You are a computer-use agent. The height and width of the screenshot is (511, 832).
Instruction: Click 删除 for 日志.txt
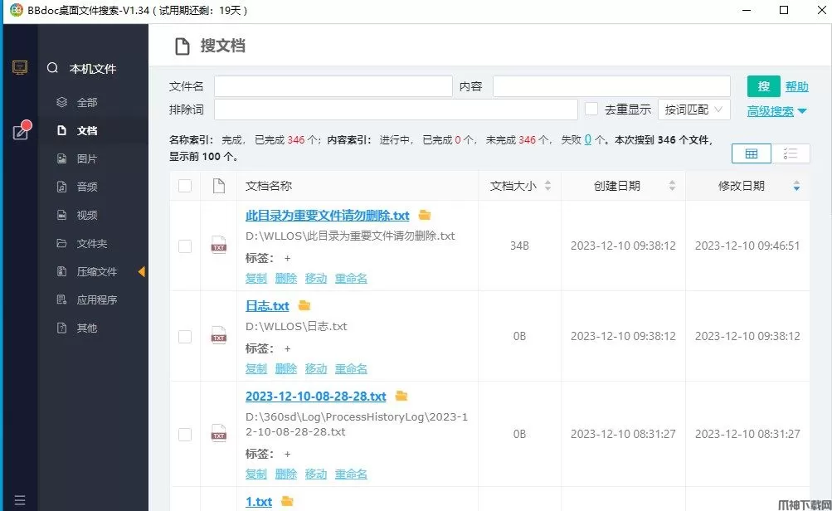click(x=286, y=368)
